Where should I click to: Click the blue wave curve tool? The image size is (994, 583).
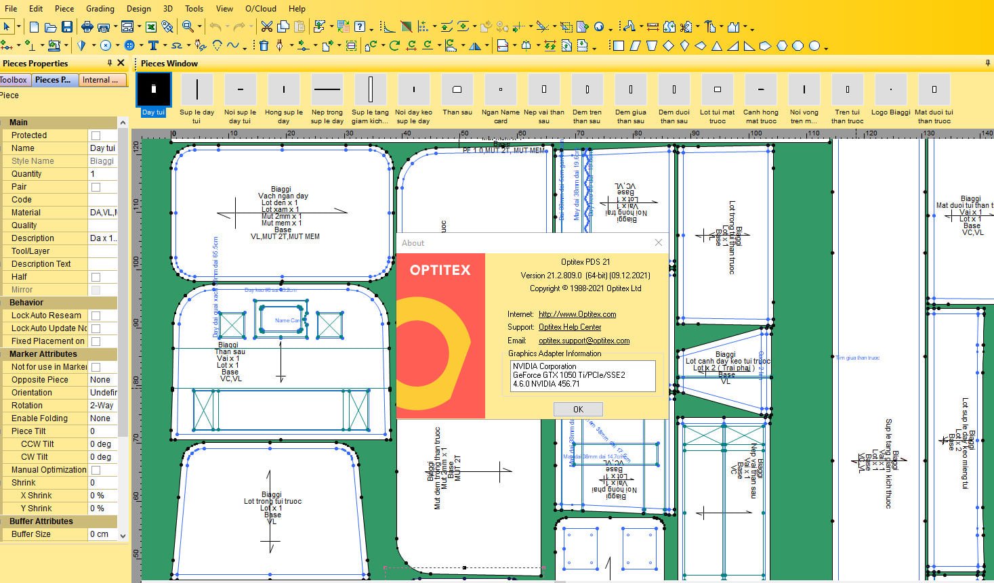[x=232, y=46]
